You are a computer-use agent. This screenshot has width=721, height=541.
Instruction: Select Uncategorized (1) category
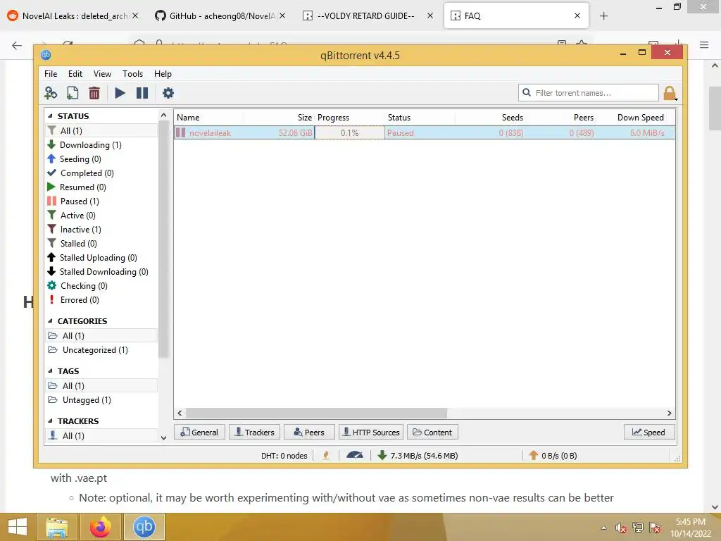101,350
